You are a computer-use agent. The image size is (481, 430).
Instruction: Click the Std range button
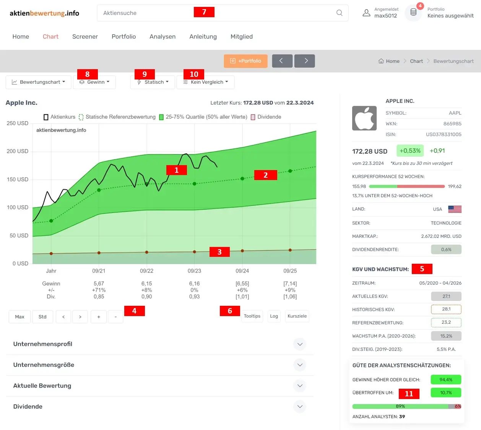(x=42, y=317)
